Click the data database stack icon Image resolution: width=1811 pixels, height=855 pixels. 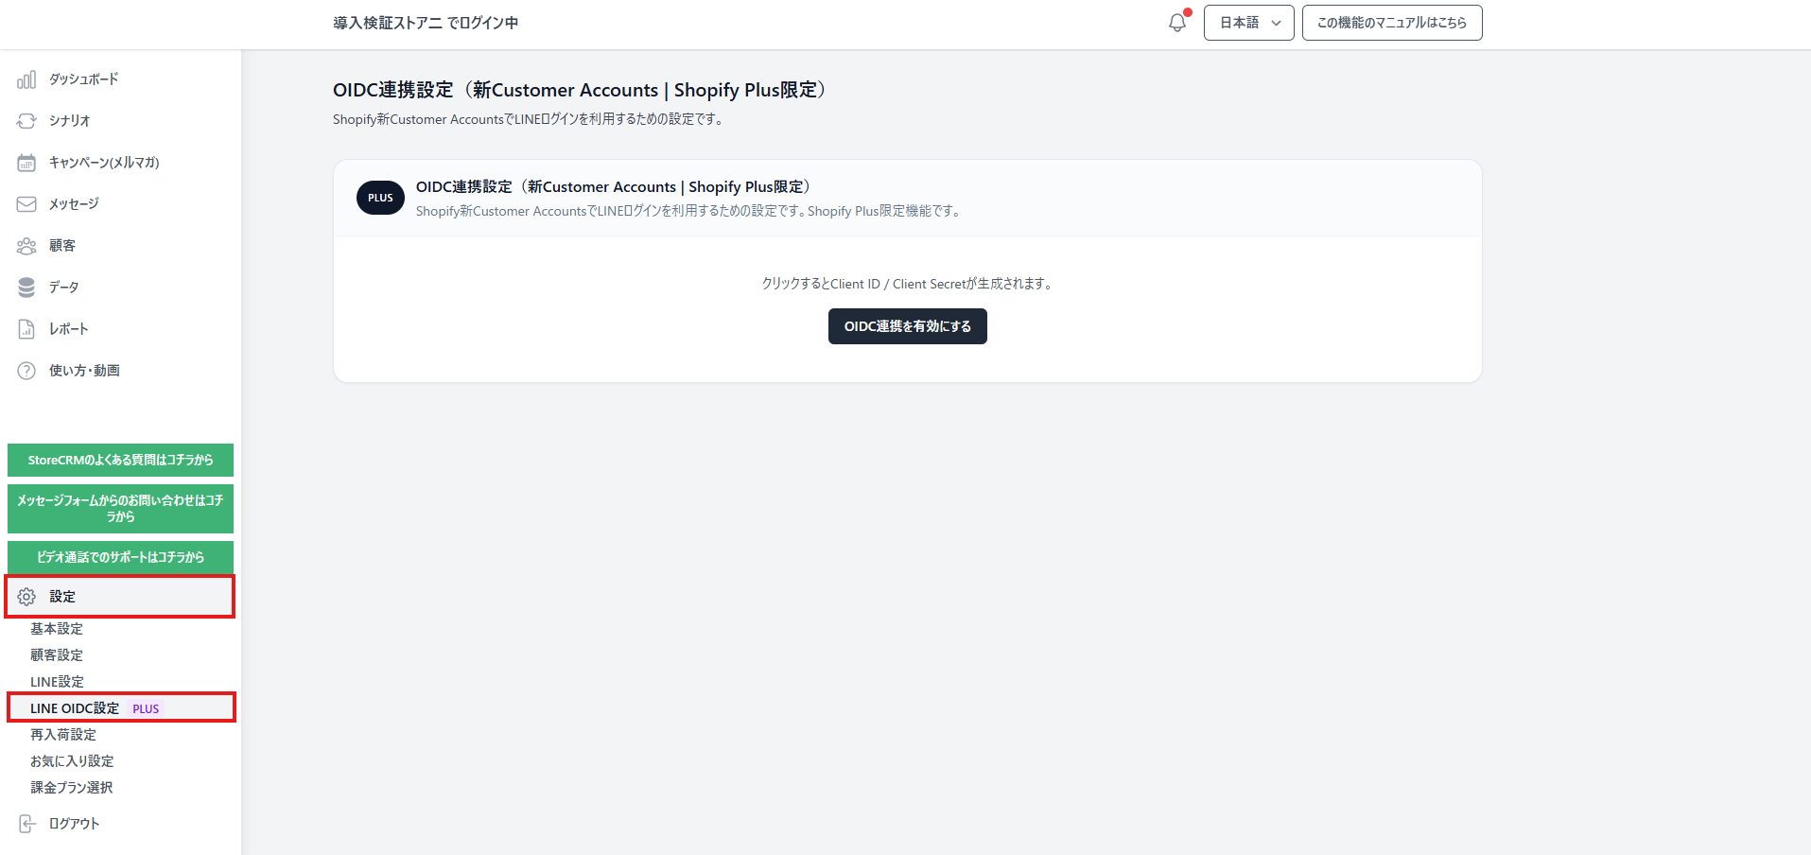pyautogui.click(x=26, y=288)
